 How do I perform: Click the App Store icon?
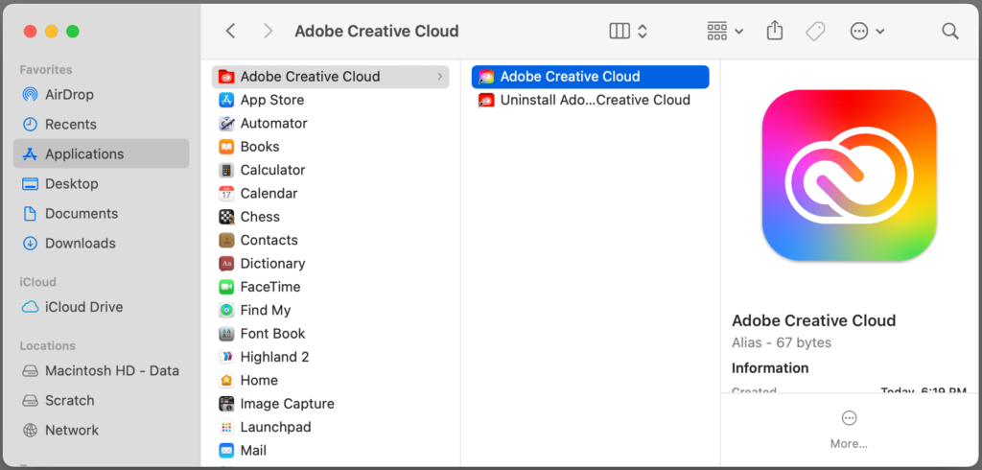click(x=226, y=100)
